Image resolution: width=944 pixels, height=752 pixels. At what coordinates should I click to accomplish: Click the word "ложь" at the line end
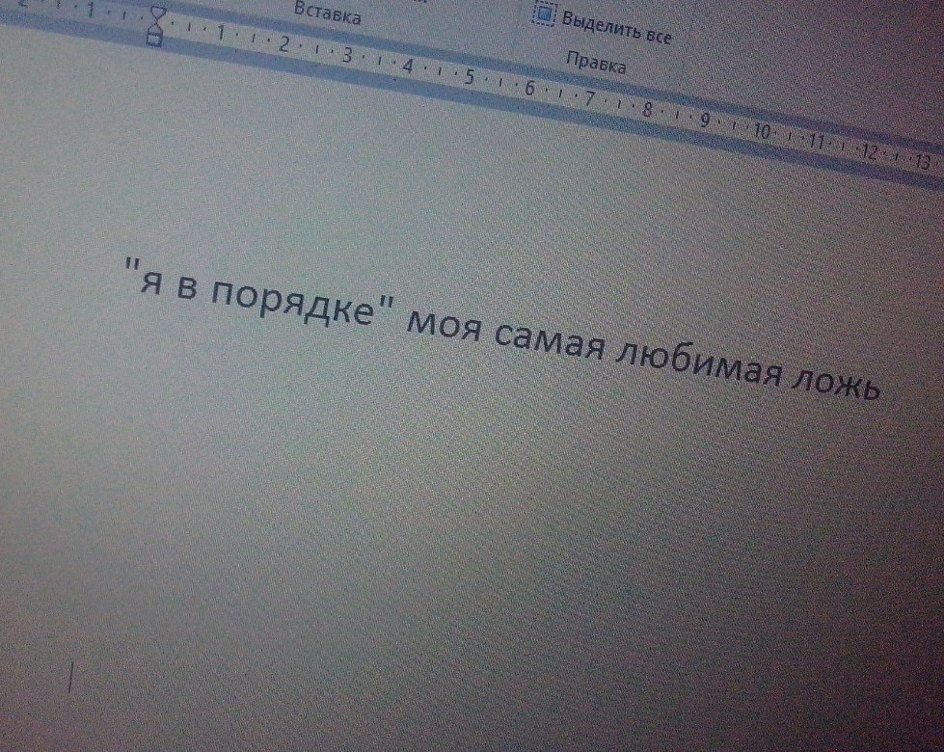pos(836,386)
